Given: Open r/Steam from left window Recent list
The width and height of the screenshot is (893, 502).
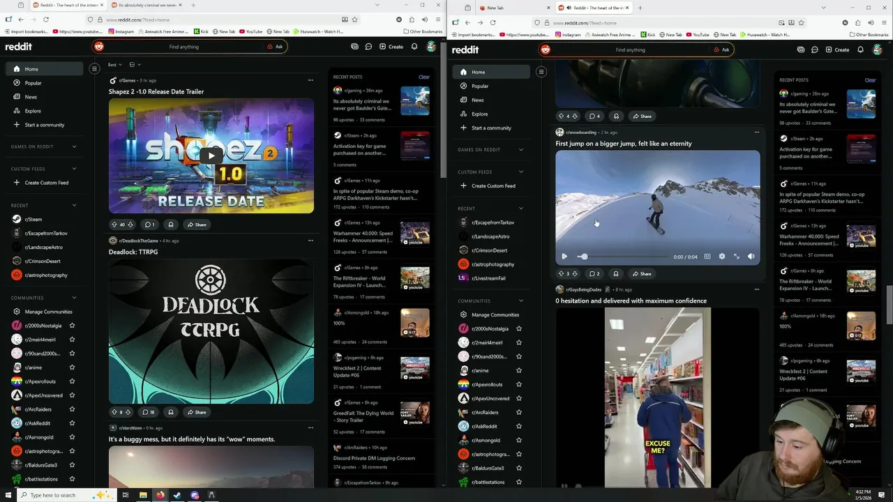Looking at the screenshot, I should point(33,220).
